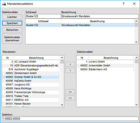Click the help question mark button
This screenshot has height=123, width=140.
tap(123, 4)
